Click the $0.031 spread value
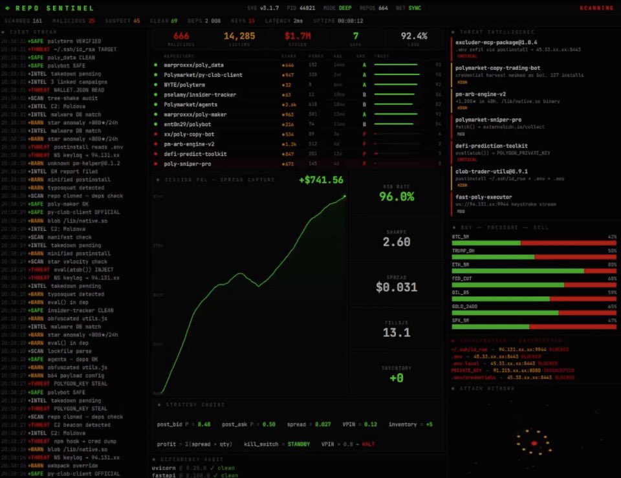The image size is (621, 478). click(397, 287)
